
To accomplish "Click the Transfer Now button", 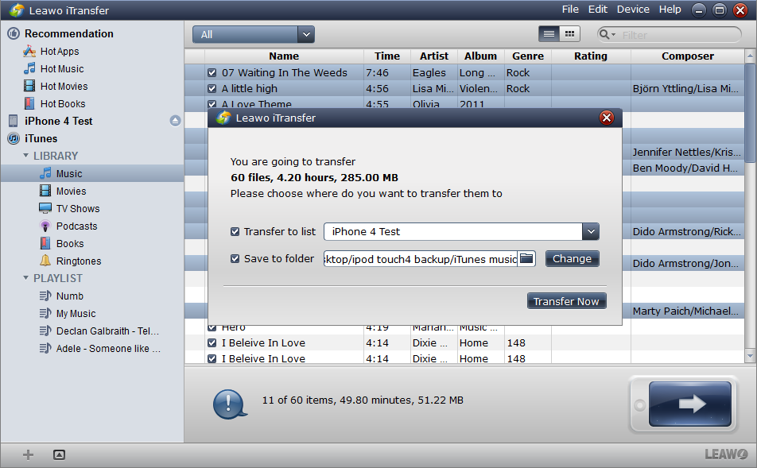I will 566,301.
